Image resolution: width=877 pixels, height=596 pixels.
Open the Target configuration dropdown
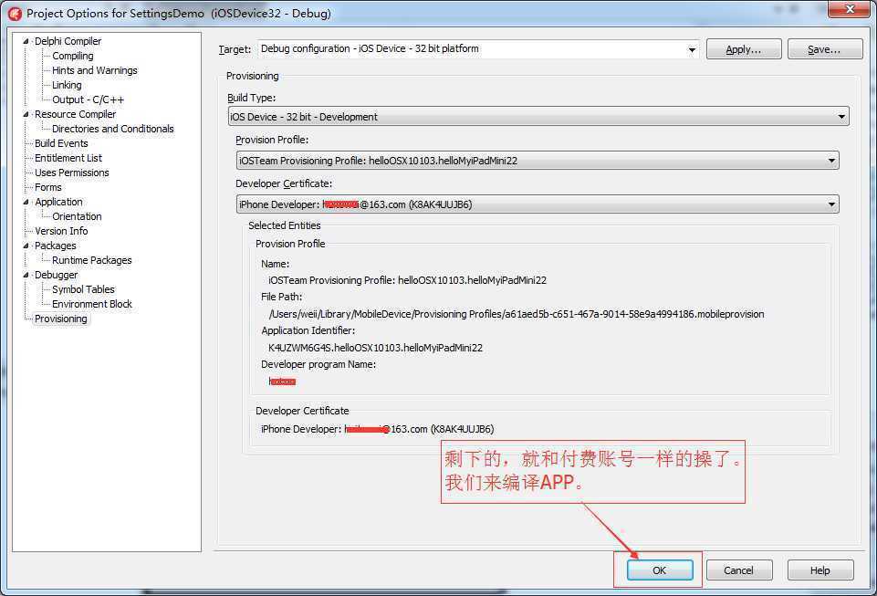pyautogui.click(x=692, y=49)
